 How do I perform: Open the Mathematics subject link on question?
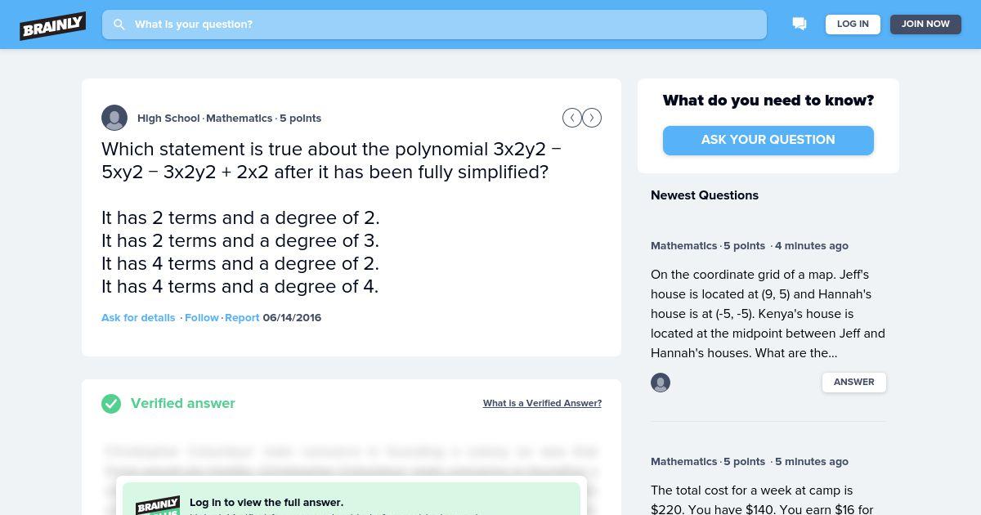pyautogui.click(x=239, y=119)
